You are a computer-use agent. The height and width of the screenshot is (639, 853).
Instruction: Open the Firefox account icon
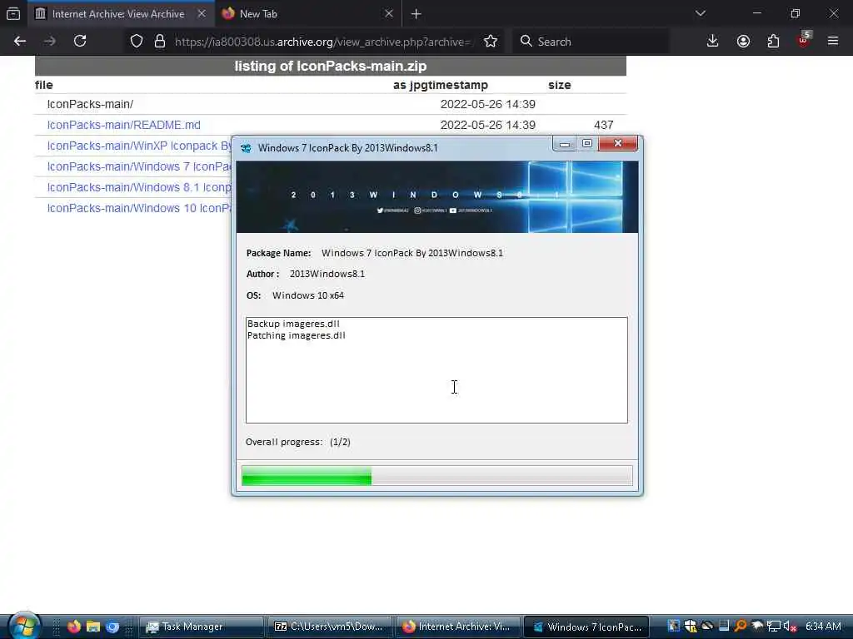pos(743,42)
